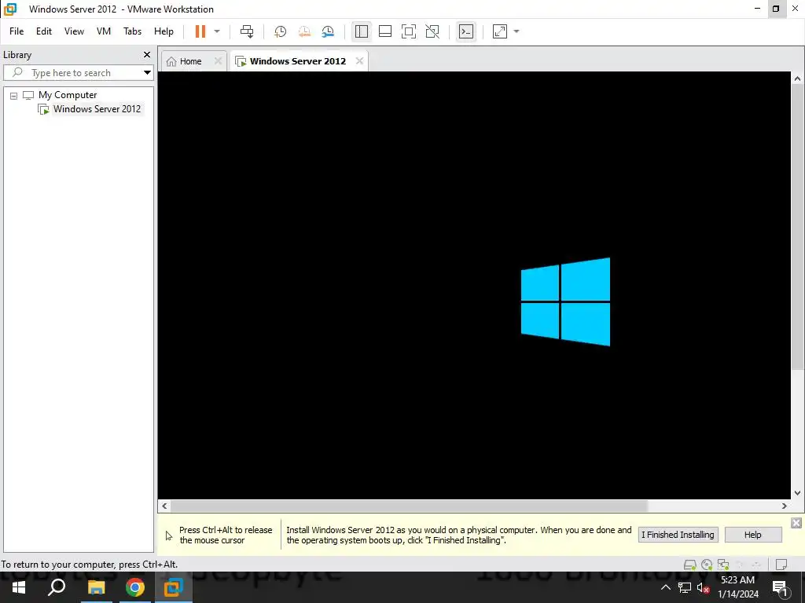The image size is (805, 603).
Task: Open the power options dropdown arrow beside Pause
Action: pos(217,31)
